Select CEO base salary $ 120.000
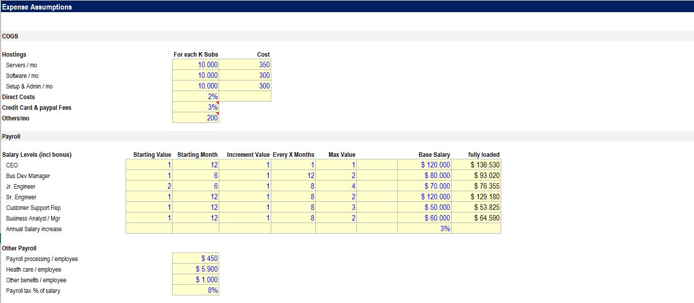Screen dimensions: 694x303 click(424, 165)
